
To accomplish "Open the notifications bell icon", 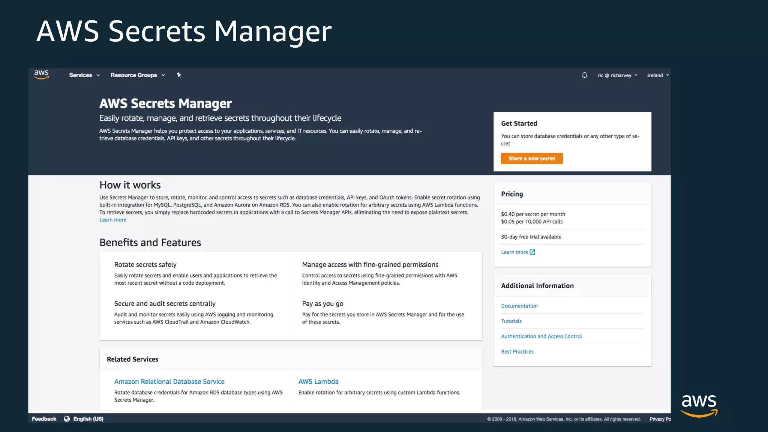I will tap(584, 75).
